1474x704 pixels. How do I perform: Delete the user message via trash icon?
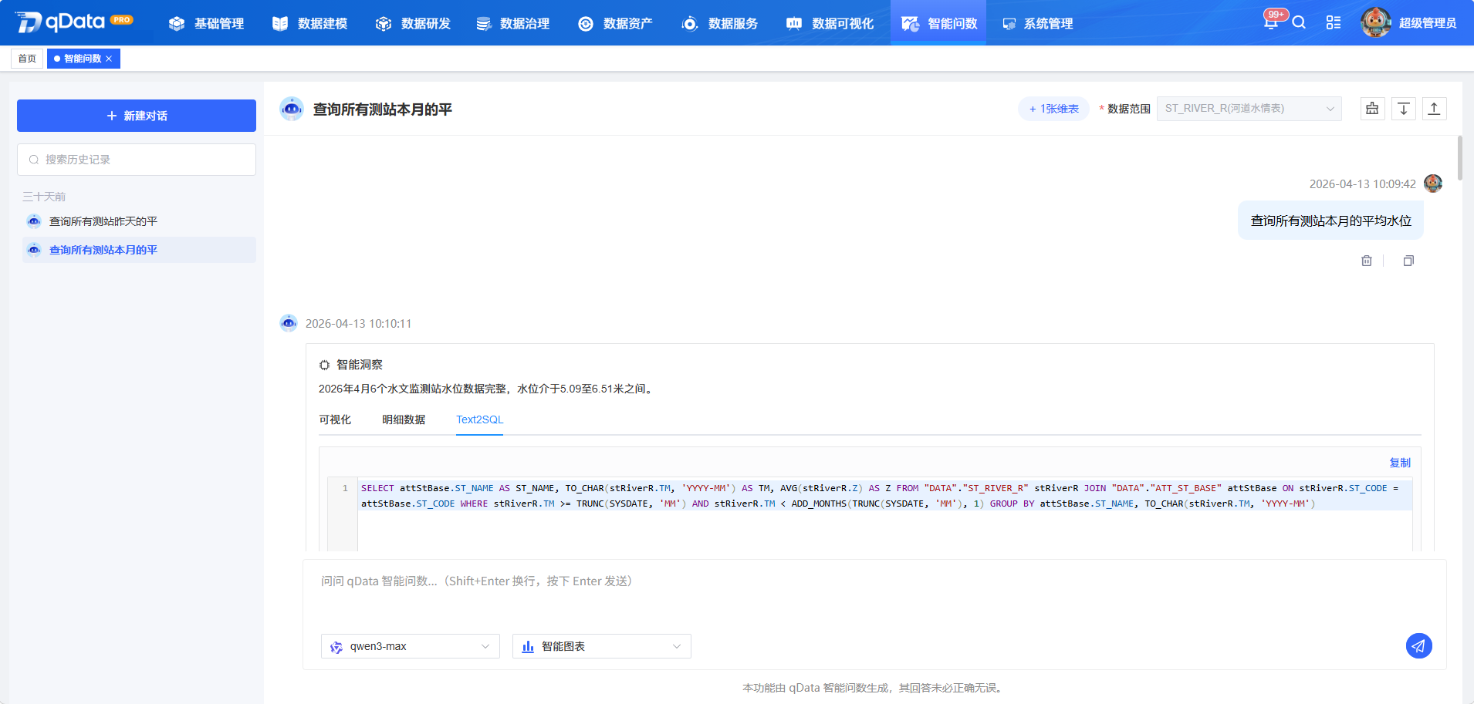click(x=1367, y=261)
